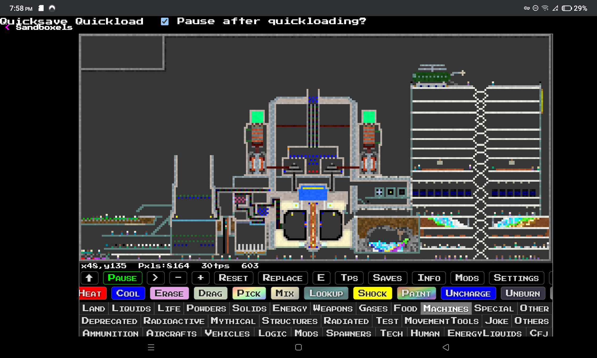Viewport: 597px width, 358px height.
Task: Choose the red Heat tool swatch
Action: [92, 293]
